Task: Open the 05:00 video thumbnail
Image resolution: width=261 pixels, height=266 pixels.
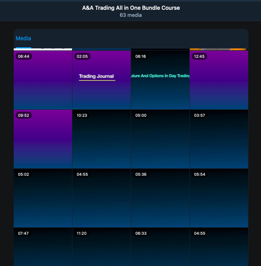Action: pos(160,139)
